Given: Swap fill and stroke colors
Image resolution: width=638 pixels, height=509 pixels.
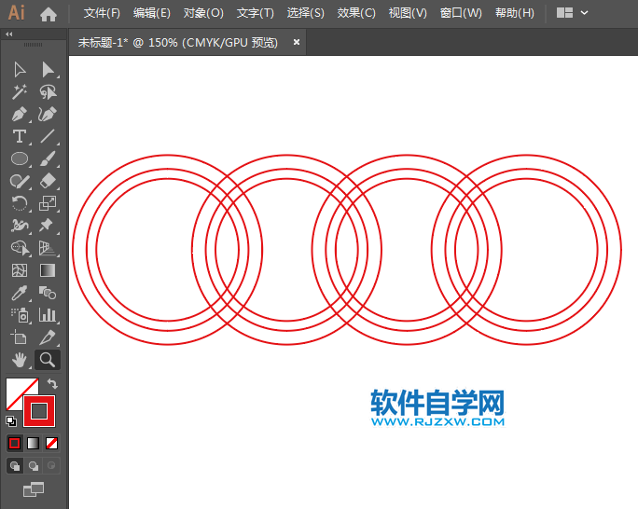Looking at the screenshot, I should (52, 384).
